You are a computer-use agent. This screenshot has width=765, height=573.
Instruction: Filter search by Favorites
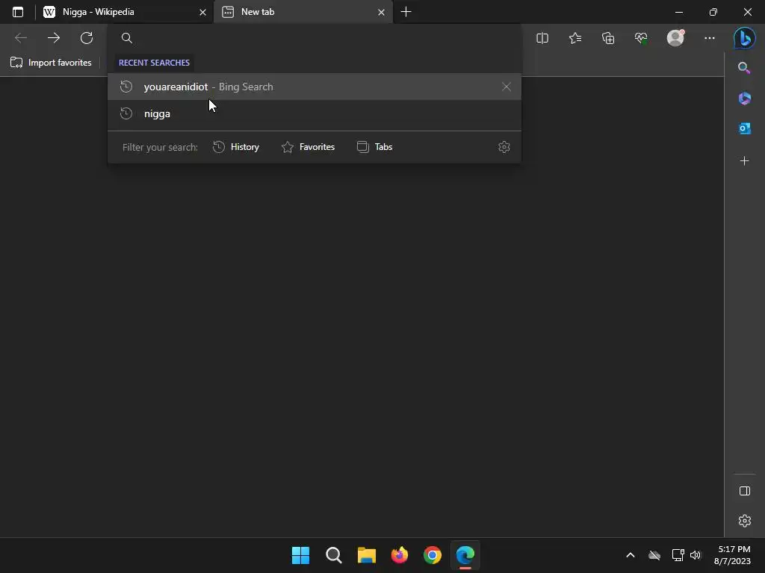pyautogui.click(x=309, y=147)
